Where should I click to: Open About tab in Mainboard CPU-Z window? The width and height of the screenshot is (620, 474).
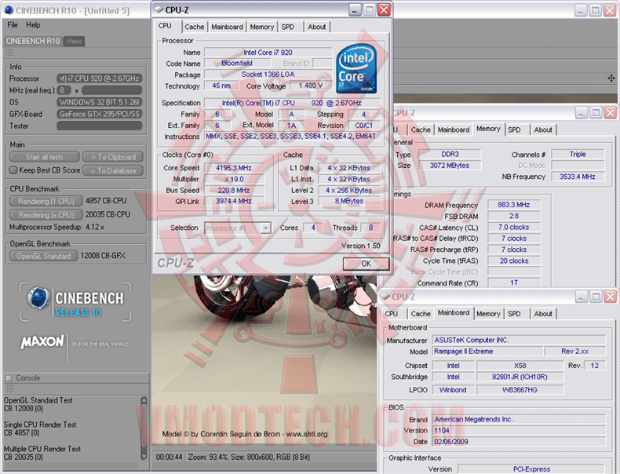[543, 313]
